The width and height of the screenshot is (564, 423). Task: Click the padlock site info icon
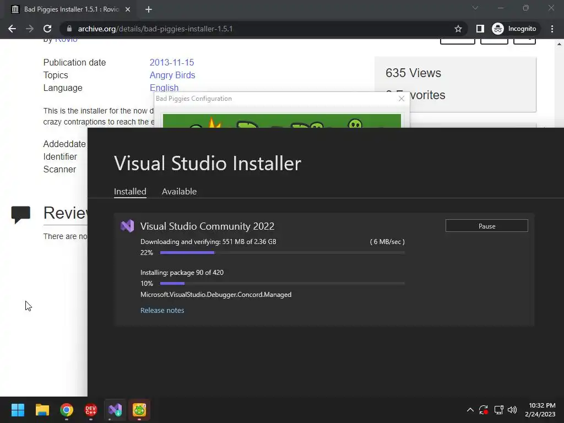pos(69,29)
